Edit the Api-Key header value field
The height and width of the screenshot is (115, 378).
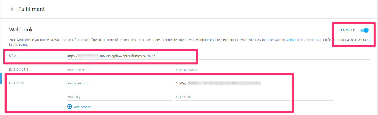click(255, 83)
